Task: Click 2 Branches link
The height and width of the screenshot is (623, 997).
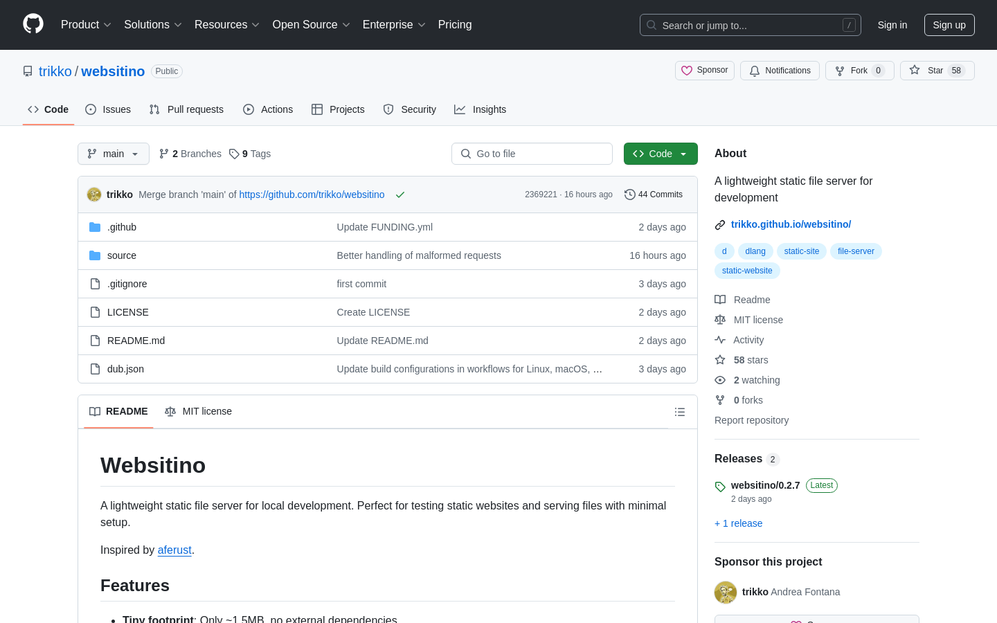Action: [190, 154]
